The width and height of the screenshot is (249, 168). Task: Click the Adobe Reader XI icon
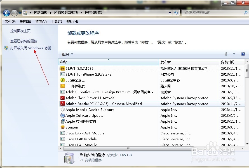pyautogui.click(x=63, y=104)
